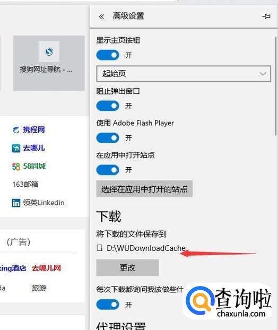Click the settings pane vertical scrollbar
The width and height of the screenshot is (278, 330).
coord(276,86)
